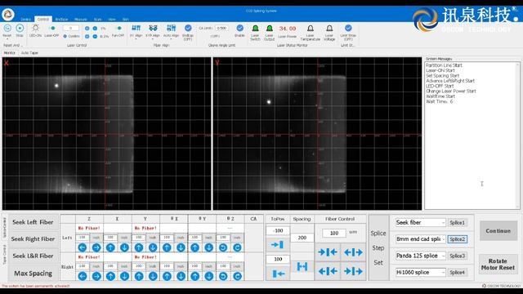Click the Reset icon in the ribbon
Image resolution: width=523 pixels, height=294 pixels.
[7, 29]
